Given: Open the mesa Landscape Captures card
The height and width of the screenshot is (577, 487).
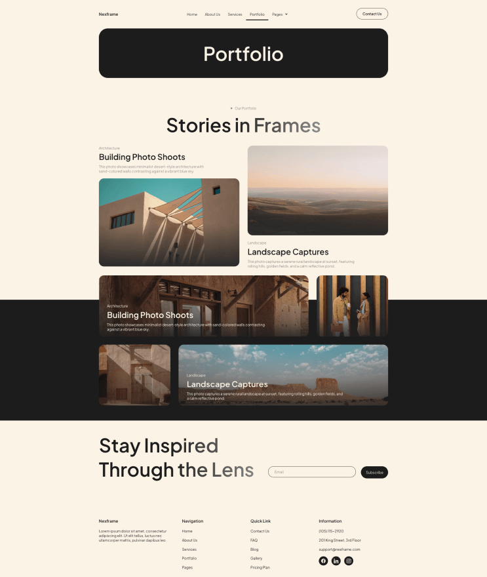Looking at the screenshot, I should pyautogui.click(x=283, y=375).
